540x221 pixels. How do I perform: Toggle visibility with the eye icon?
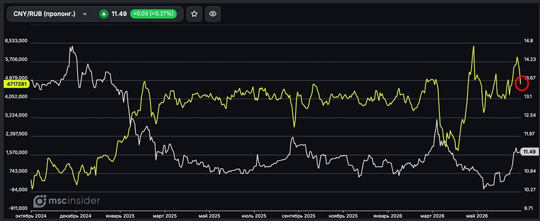click(x=213, y=14)
